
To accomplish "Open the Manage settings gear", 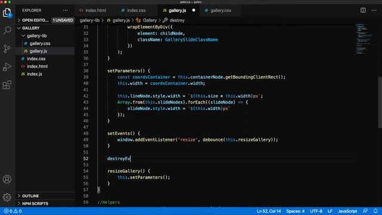I will (7, 197).
